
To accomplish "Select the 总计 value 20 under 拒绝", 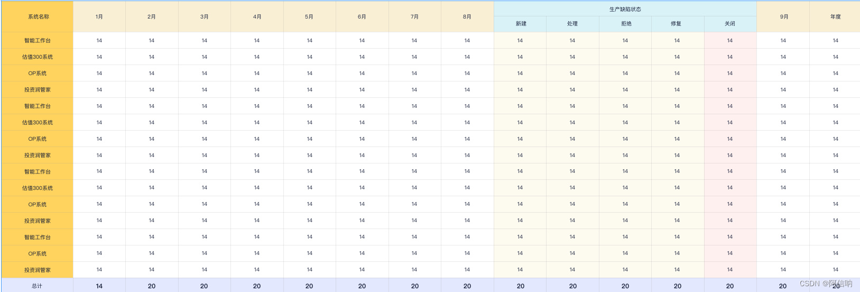I will [625, 286].
